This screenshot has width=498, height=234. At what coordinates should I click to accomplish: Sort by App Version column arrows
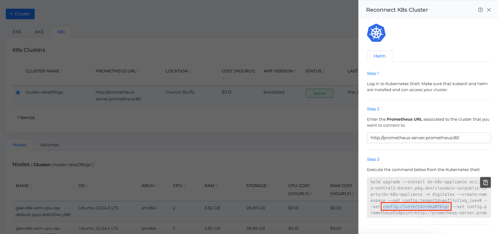click(295, 71)
